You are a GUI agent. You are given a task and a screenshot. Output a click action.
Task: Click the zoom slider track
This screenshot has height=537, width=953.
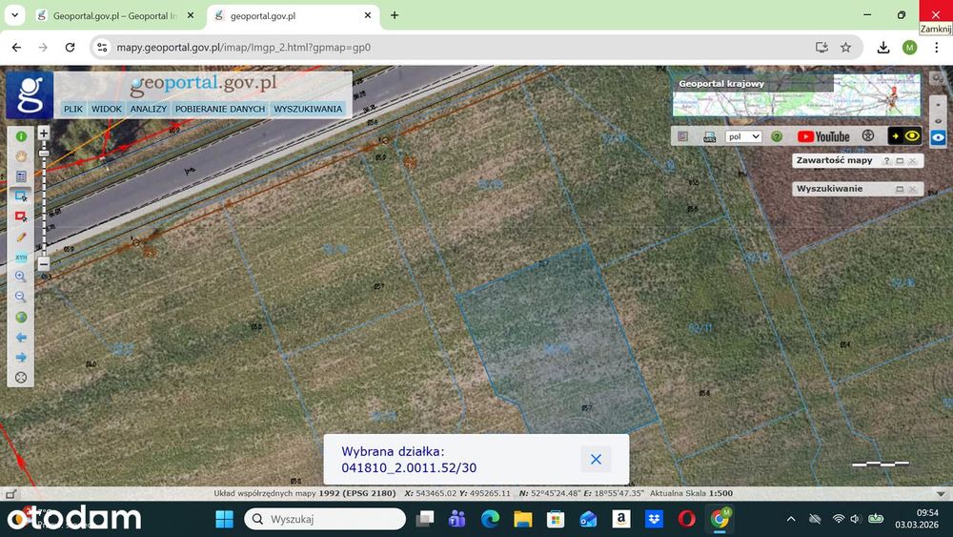44,200
